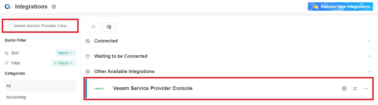Click the Integrations info icon in header
The width and height of the screenshot is (378, 105).
(54, 7)
